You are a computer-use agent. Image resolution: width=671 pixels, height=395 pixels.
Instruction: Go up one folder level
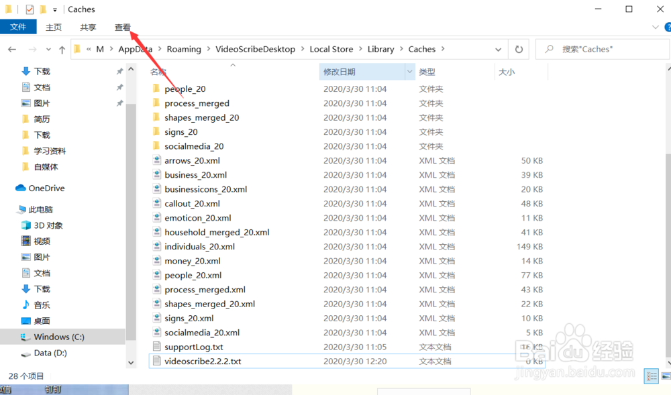click(x=62, y=50)
